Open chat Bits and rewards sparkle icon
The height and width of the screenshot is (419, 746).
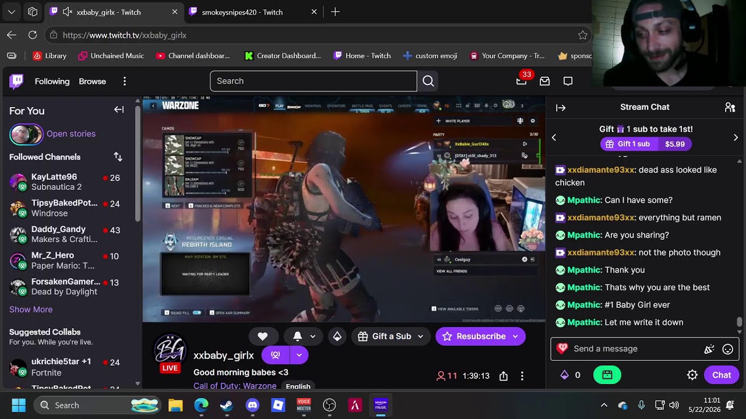(709, 349)
